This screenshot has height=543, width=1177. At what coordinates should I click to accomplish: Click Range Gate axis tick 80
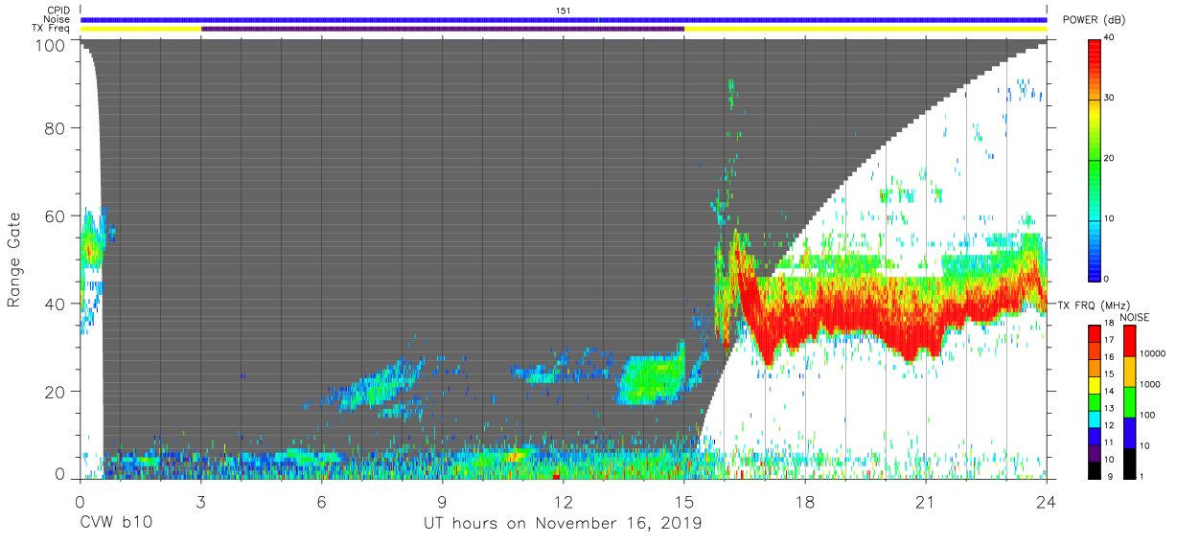(56, 129)
